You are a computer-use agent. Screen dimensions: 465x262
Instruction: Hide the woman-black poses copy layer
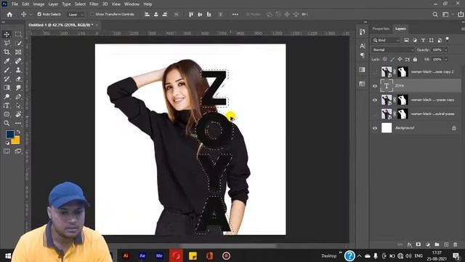point(375,100)
